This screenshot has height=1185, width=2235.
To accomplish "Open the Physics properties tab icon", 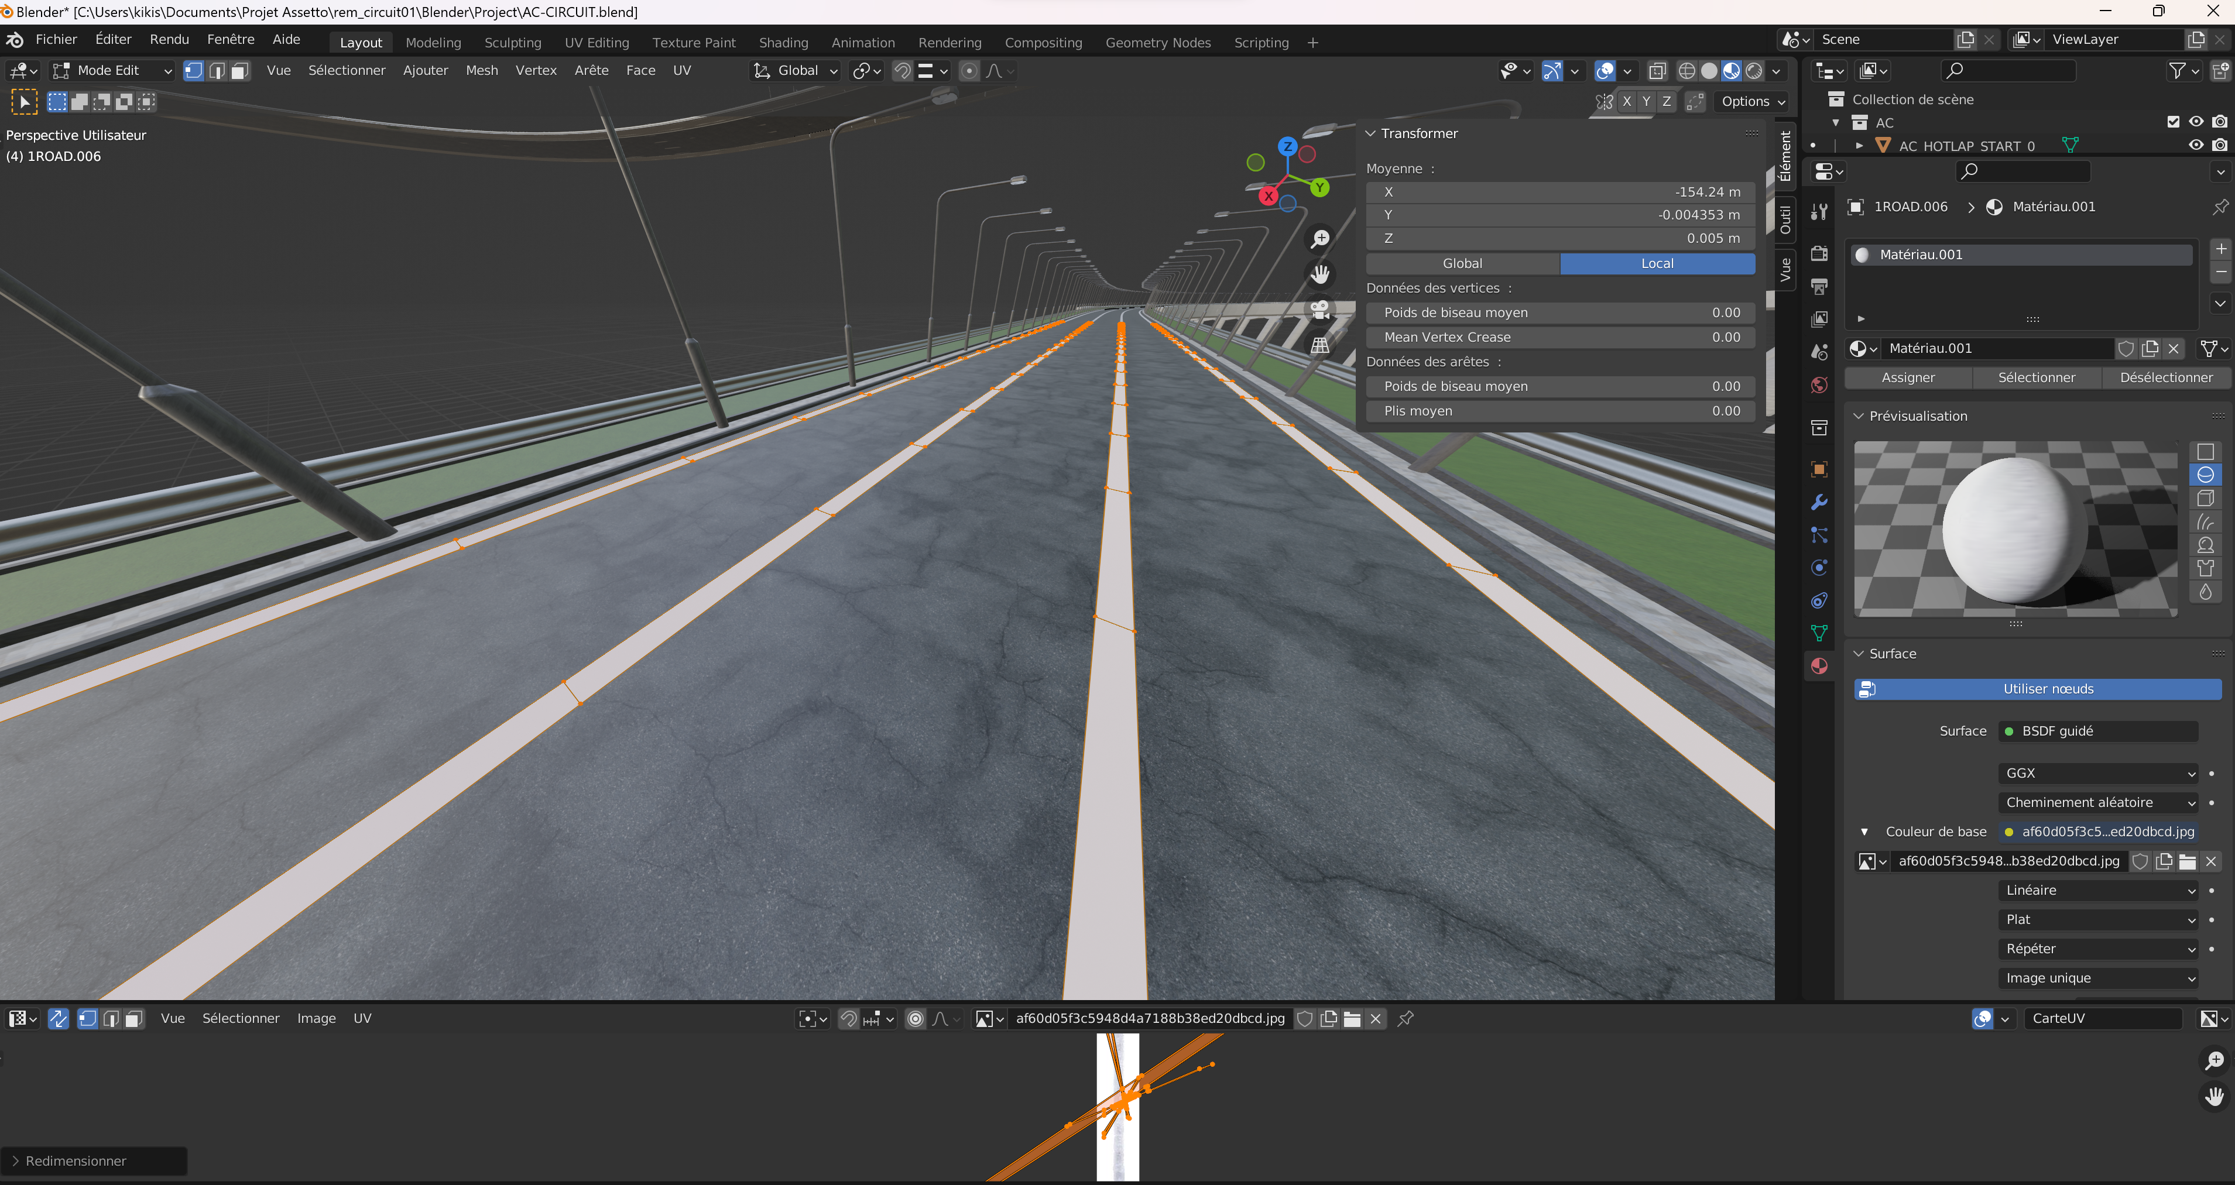I will (1819, 568).
